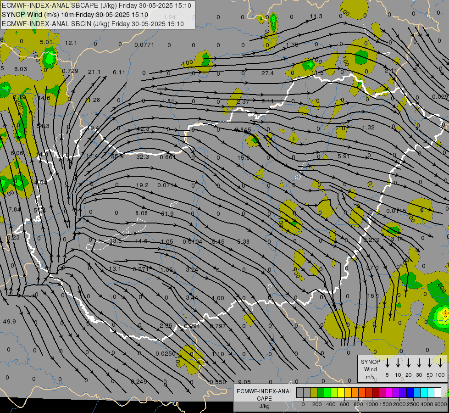Select the olive swatch in the CAPE legend

(x=314, y=393)
